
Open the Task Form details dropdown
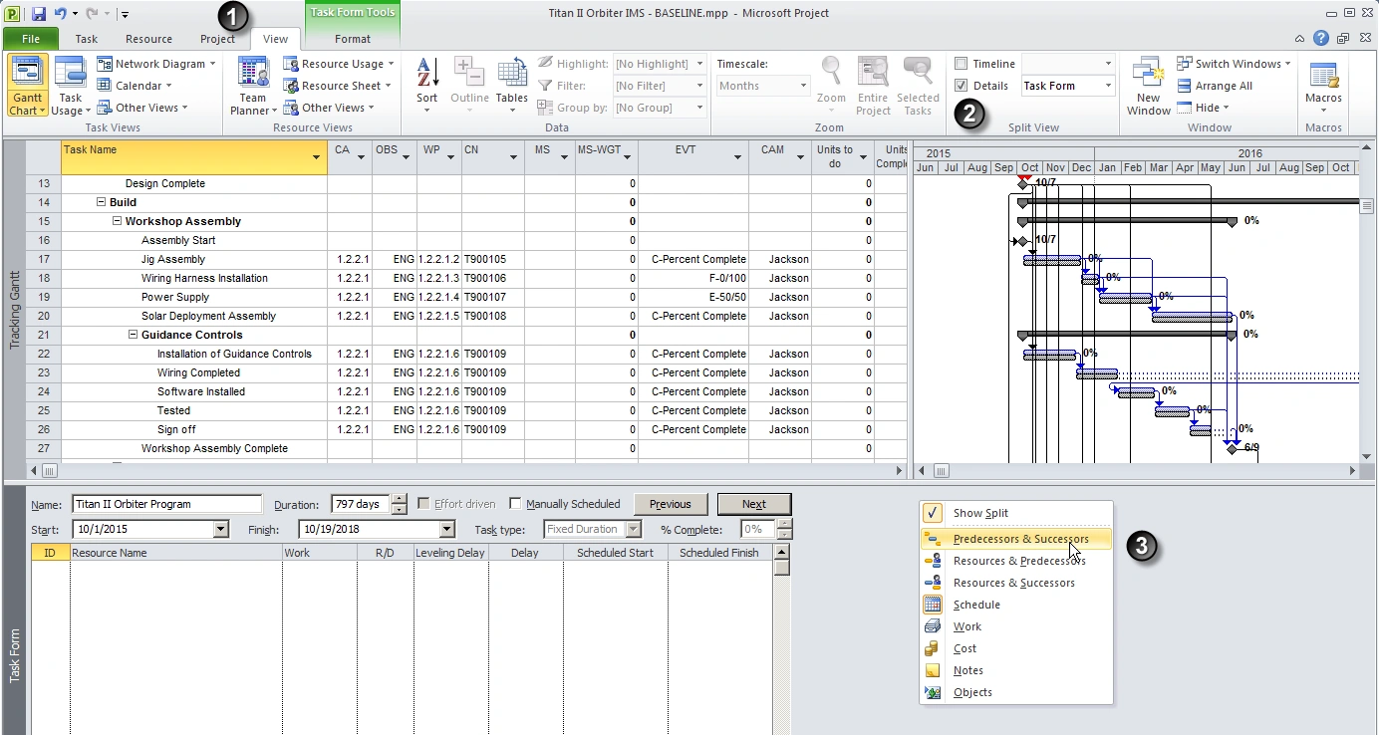1107,86
